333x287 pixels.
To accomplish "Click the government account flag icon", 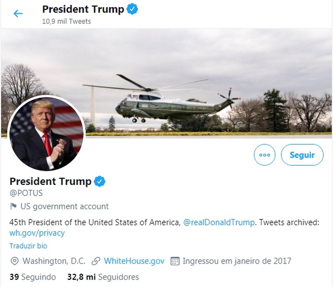I will [x=13, y=206].
